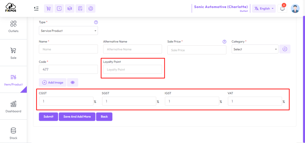Click the Submit button

(x=49, y=117)
